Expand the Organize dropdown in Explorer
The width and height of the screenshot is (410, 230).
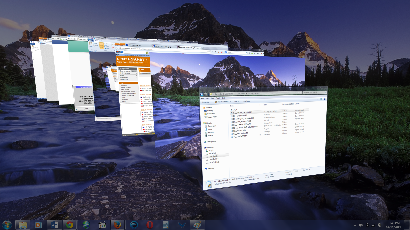(206, 102)
